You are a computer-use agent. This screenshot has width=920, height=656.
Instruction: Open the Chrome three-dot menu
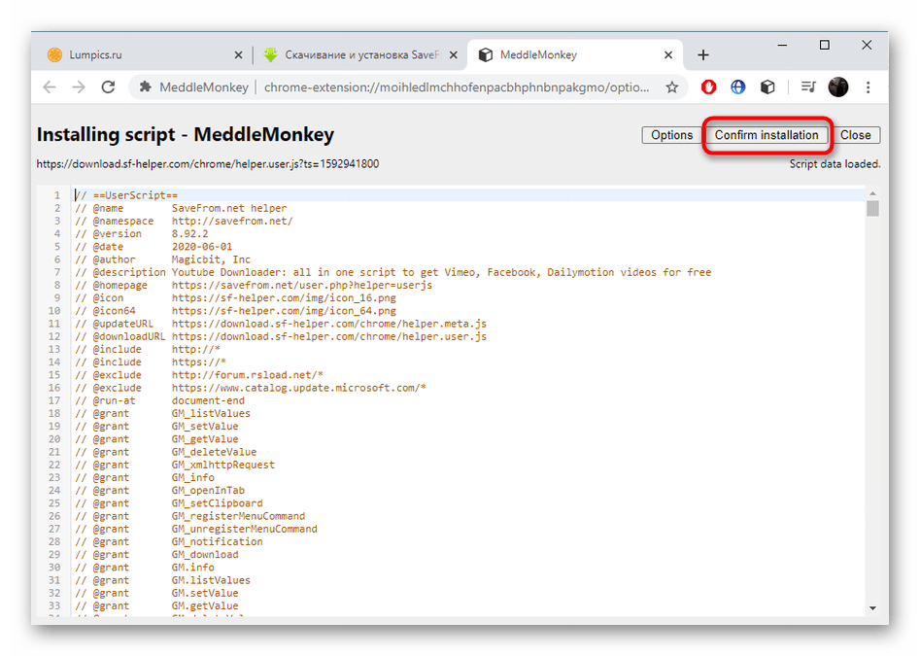867,86
